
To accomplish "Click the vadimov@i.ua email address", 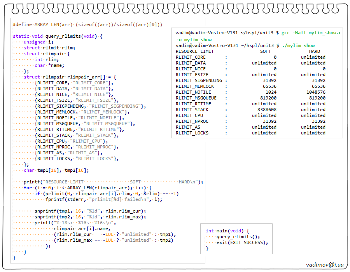I will (x=325, y=264).
